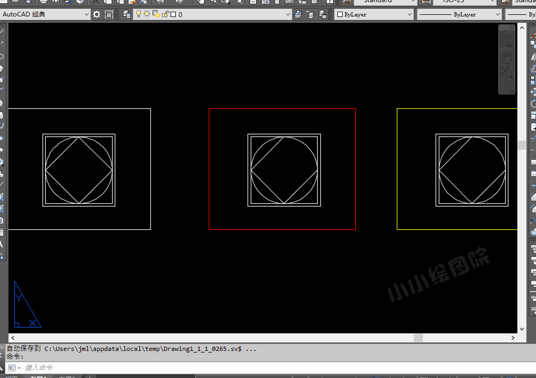This screenshot has height=378, width=536.
Task: Select the Pan hand tool
Action: (x=507, y=56)
